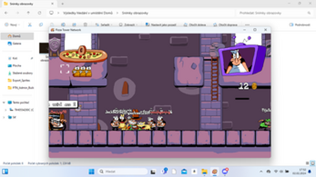Viewport: 316px width, 177px height.
Task: Click the taskbar Hledat search box
Action: pyautogui.click(x=122, y=171)
